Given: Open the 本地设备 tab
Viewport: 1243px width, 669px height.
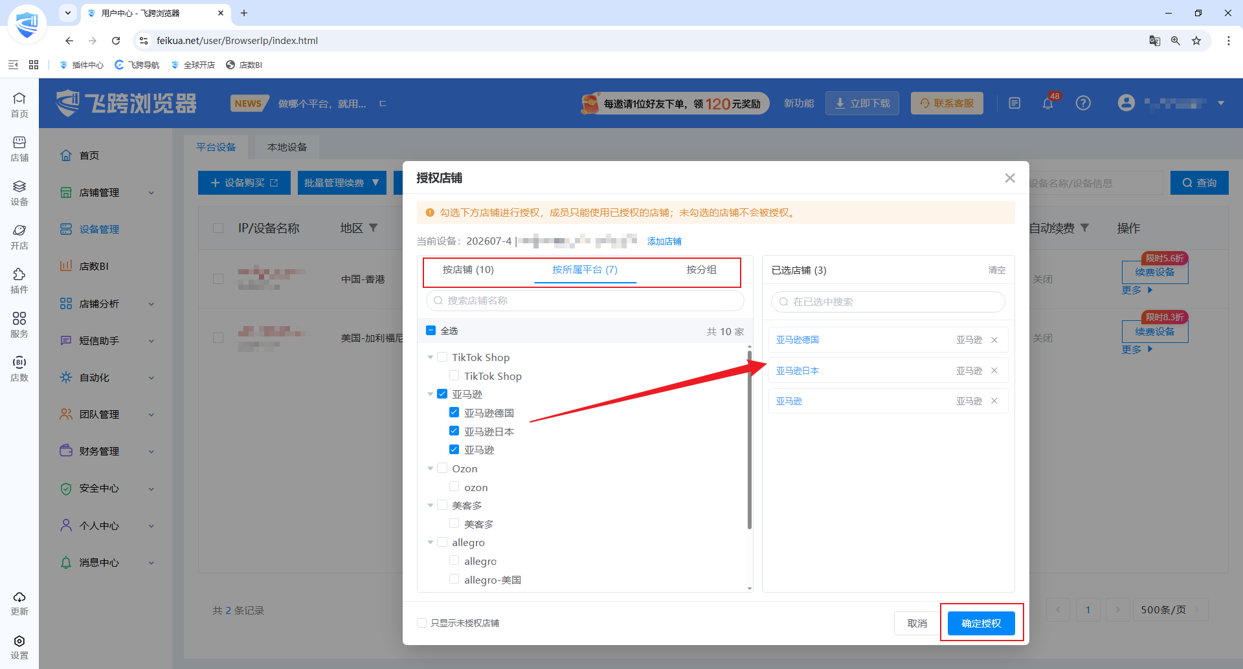Looking at the screenshot, I should click(x=287, y=148).
